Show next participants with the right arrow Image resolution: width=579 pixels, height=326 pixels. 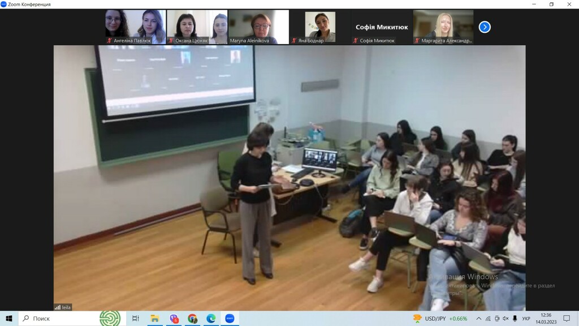[x=485, y=27]
